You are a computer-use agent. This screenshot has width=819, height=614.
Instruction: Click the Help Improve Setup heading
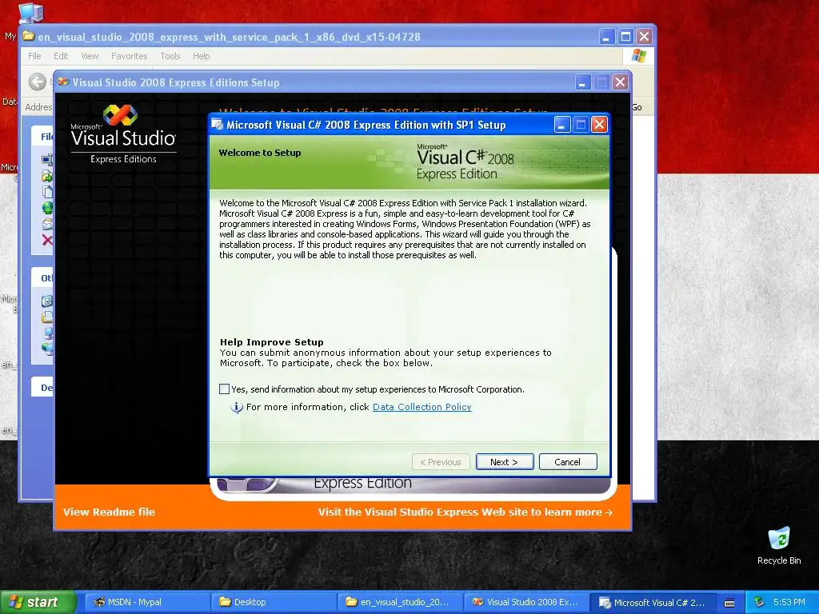272,342
